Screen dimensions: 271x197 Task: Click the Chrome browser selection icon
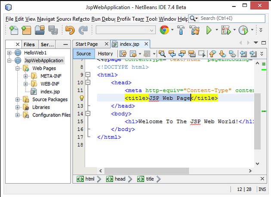point(164,30)
